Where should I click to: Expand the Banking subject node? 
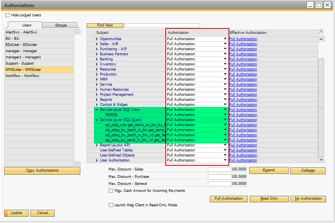(x=97, y=59)
